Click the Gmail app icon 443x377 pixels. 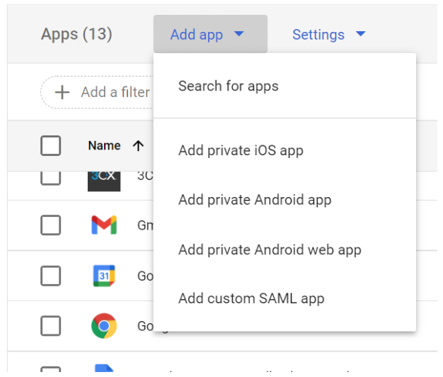(x=104, y=225)
